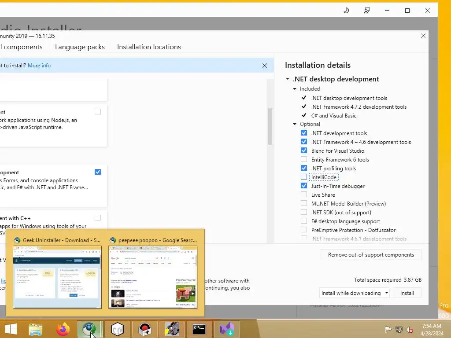This screenshot has height=338, width=451.
Task: Follow the More info link
Action: [x=39, y=66]
